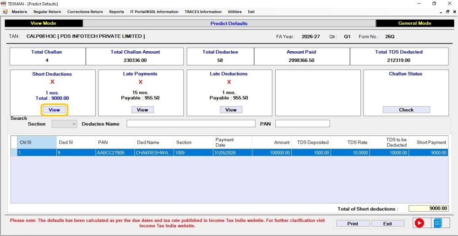Select PAN cell AABCC2790B
458x236 pixels.
point(115,153)
